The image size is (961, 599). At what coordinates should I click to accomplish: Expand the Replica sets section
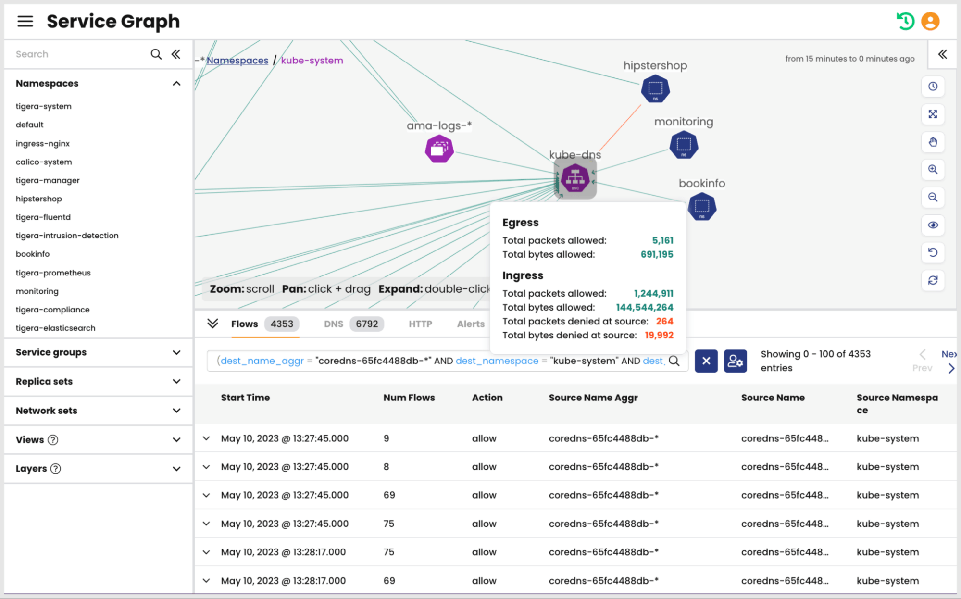(x=176, y=382)
